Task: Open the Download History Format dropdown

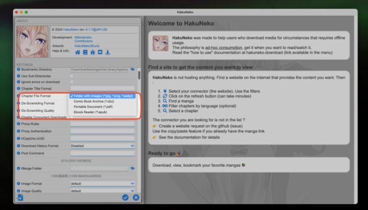Action: pos(103,146)
